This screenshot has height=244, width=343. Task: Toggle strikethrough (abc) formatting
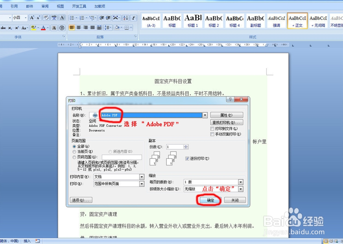tap(3, 28)
